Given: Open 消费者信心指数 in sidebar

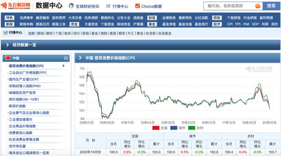Looking at the screenshot, I should pos(20,133).
